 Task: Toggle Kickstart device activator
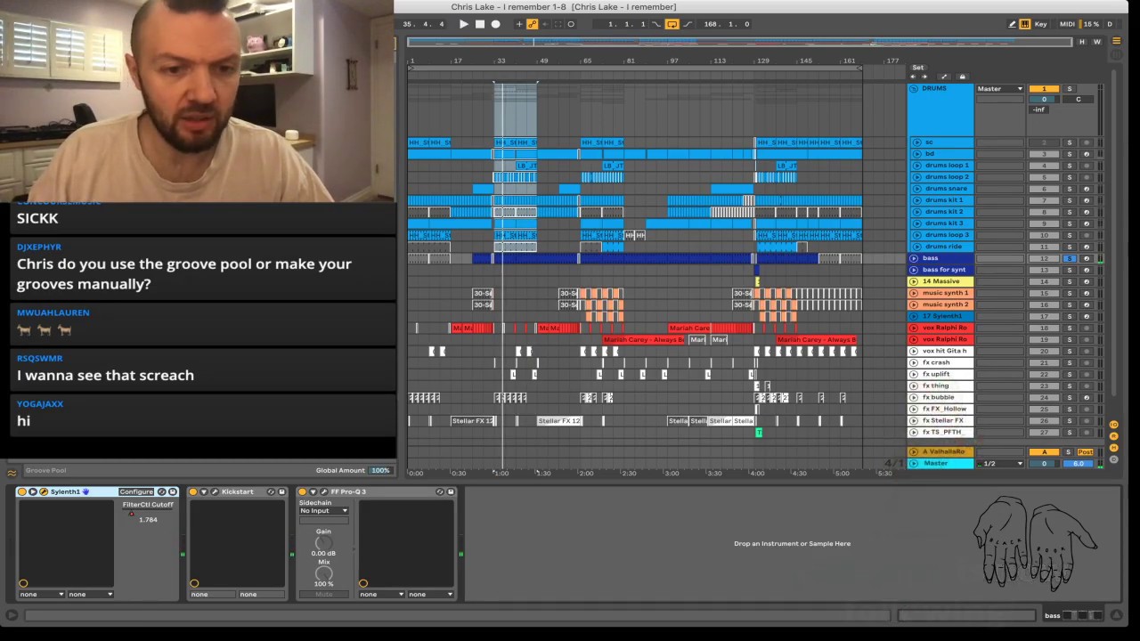193,491
